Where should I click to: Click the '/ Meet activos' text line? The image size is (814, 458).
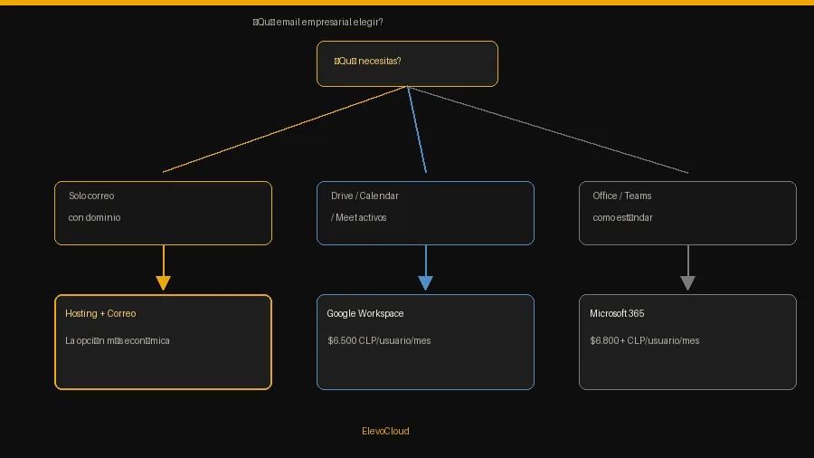coord(359,217)
